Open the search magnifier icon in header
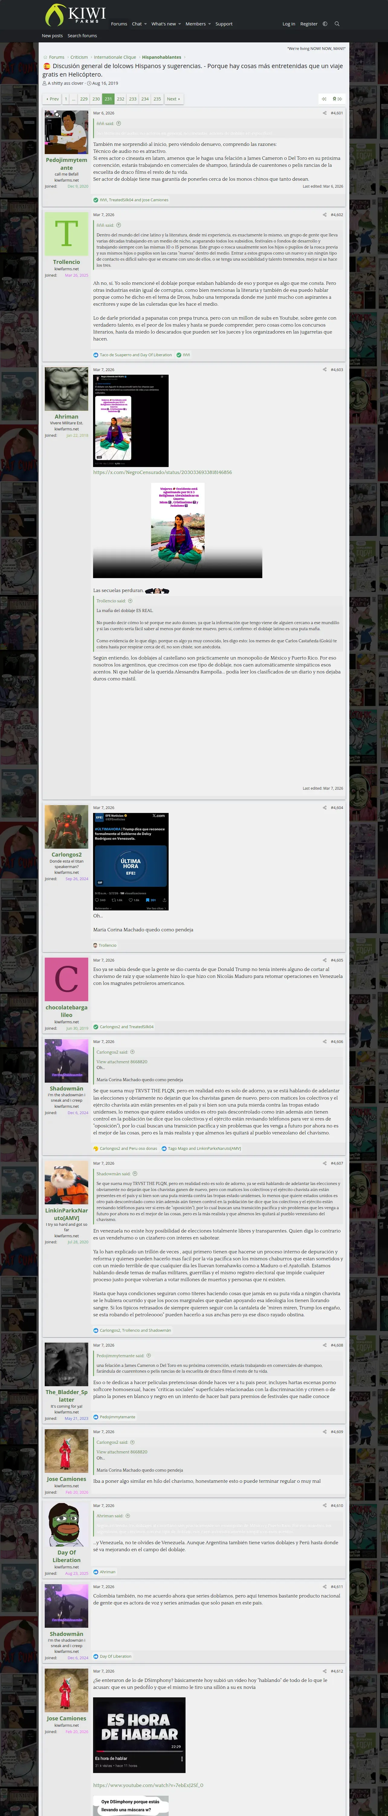Viewport: 388px width, 1816px height. click(x=337, y=24)
